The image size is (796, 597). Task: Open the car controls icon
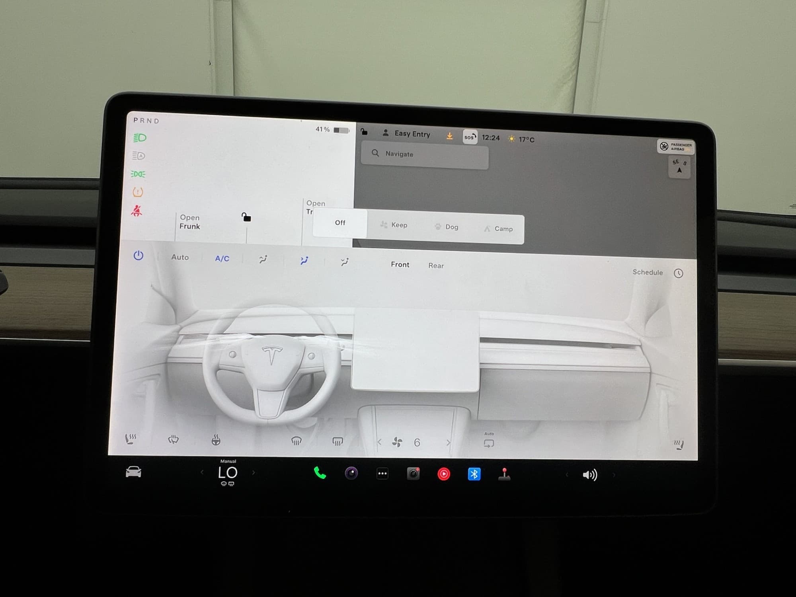coord(133,472)
